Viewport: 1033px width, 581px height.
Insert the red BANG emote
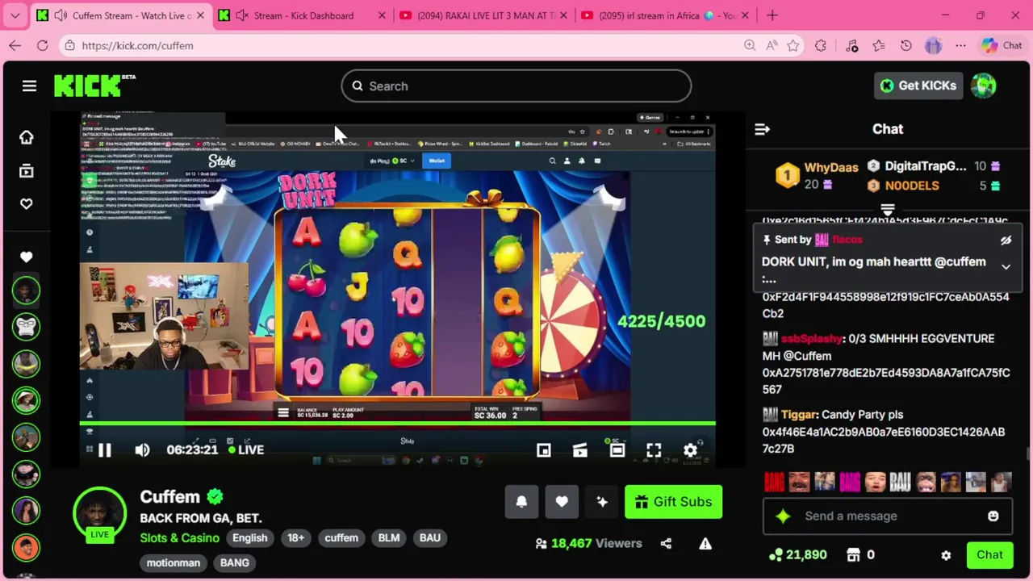[x=774, y=483]
